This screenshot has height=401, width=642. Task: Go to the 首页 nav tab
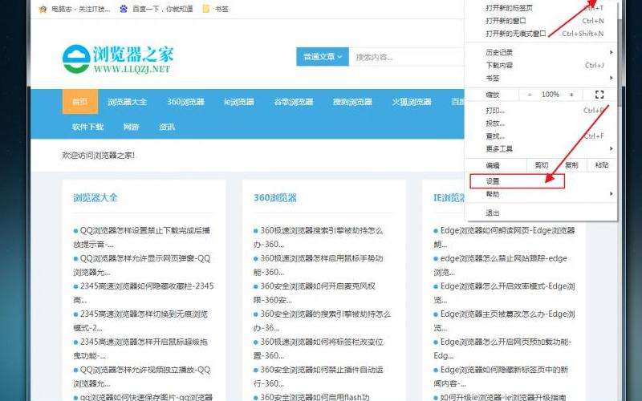80,102
